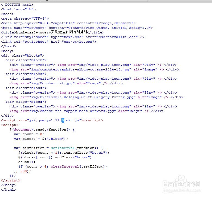Click the clearInterval(testEffect) call
Viewport: 212px width, 198px height.
[79, 166]
